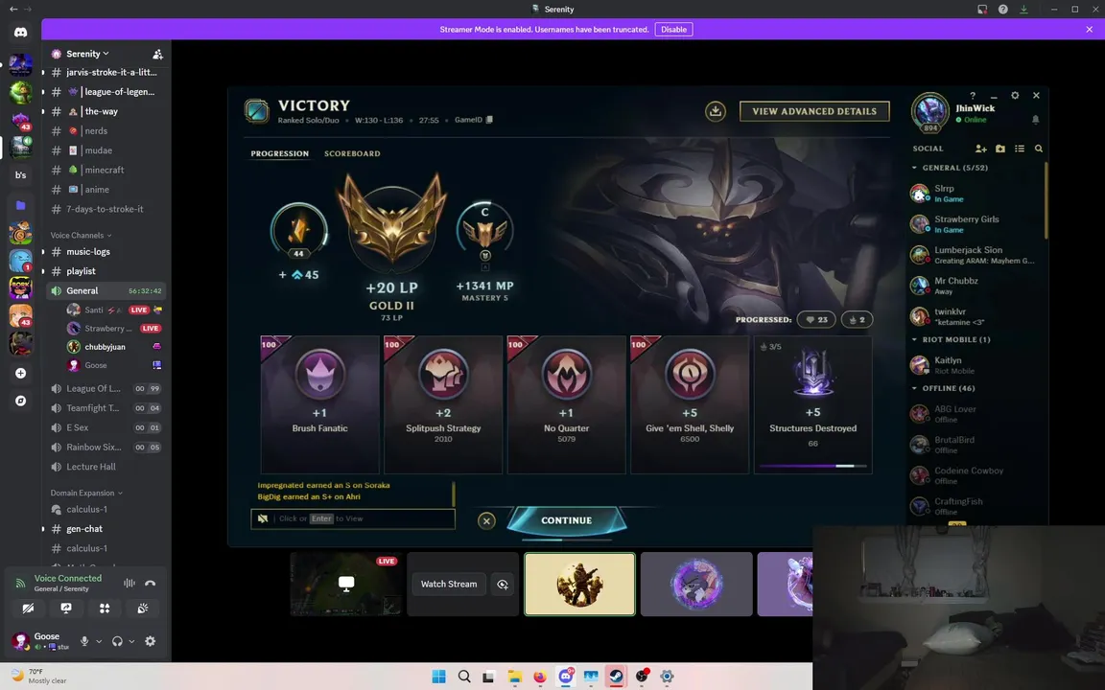Open League notifications bell
This screenshot has width=1105, height=690.
(1035, 120)
